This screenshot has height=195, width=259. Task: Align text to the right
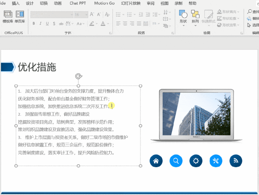click(132, 23)
